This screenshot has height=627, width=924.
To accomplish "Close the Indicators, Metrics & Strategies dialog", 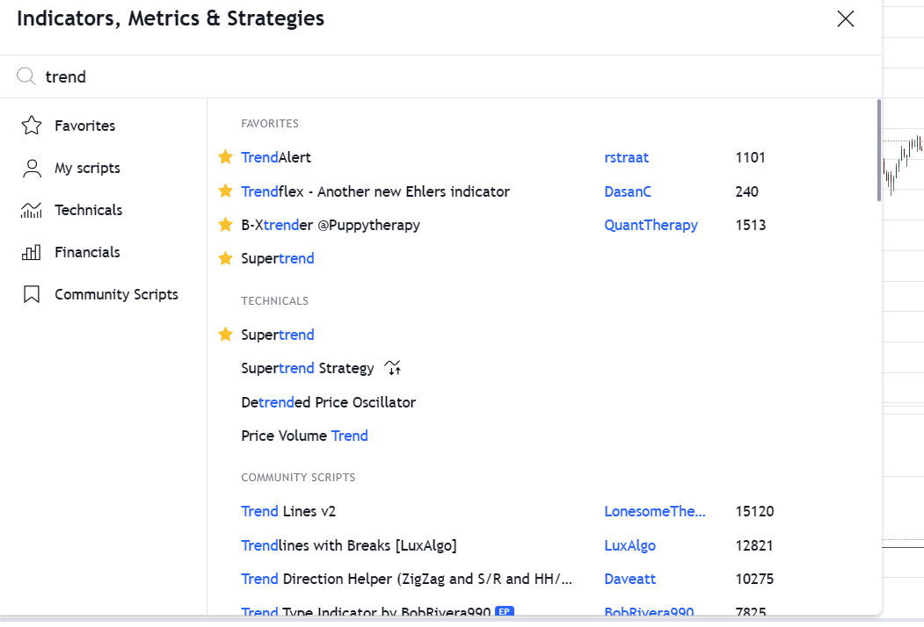I will pyautogui.click(x=845, y=19).
